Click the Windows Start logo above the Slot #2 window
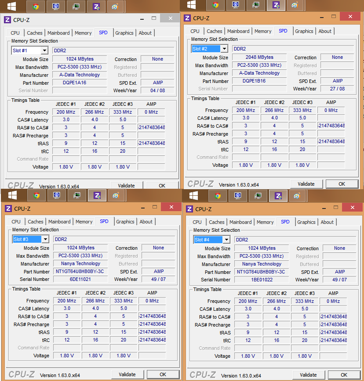Viewport: 364px width, 381px height. [x=192, y=4]
